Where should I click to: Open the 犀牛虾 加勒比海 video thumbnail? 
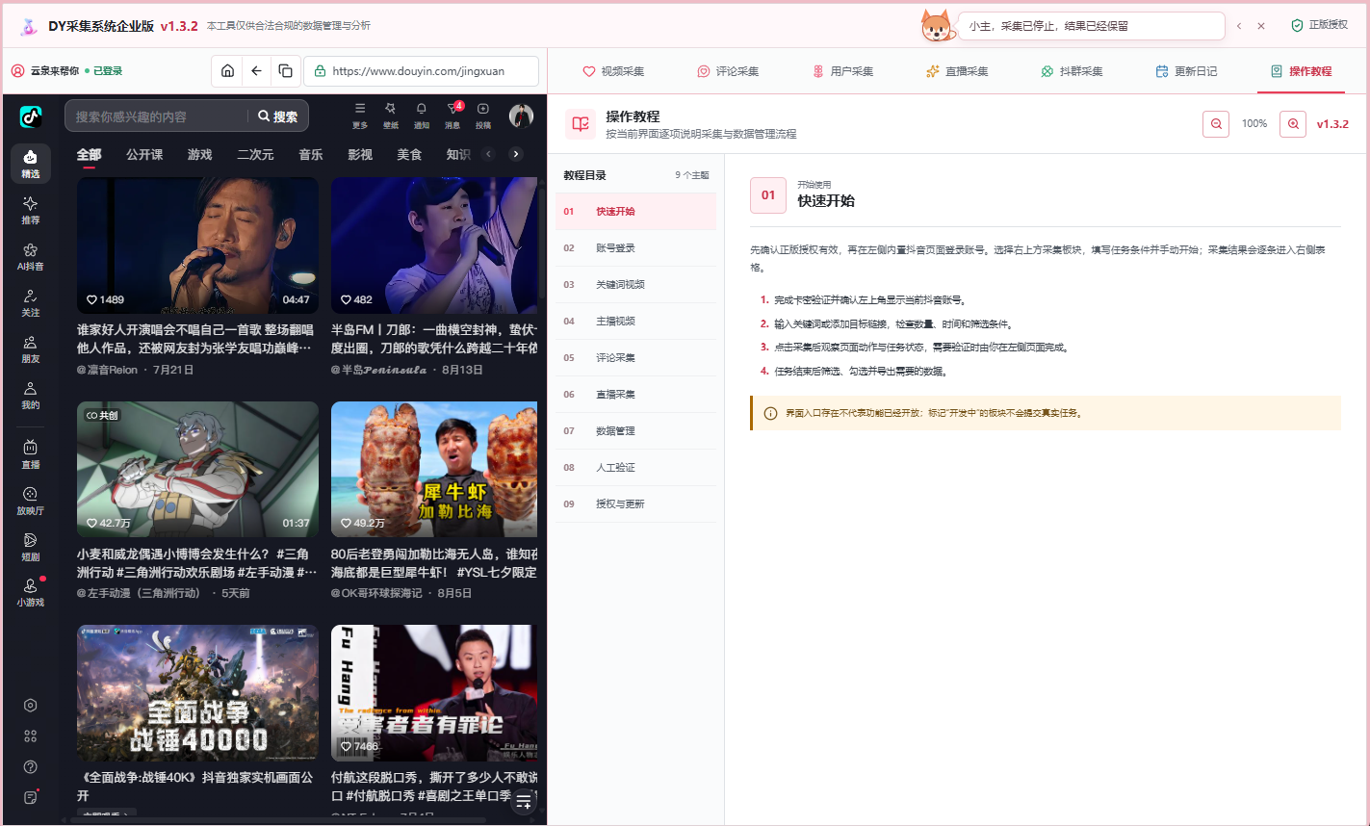coord(434,469)
